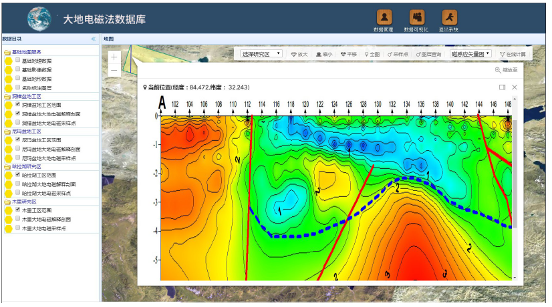Click 图层查询 layer query tool

[428, 54]
